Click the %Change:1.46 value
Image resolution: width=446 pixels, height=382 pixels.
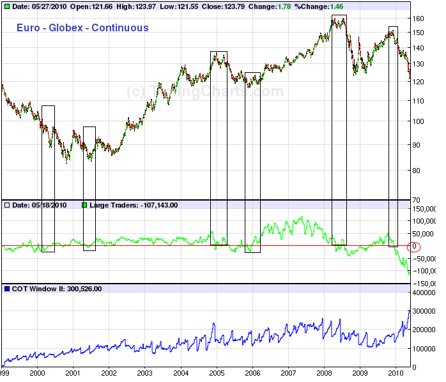click(319, 6)
